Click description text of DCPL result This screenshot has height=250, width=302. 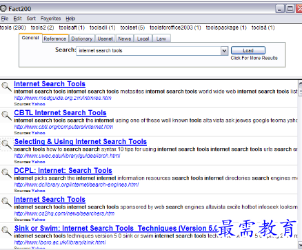coord(156,178)
